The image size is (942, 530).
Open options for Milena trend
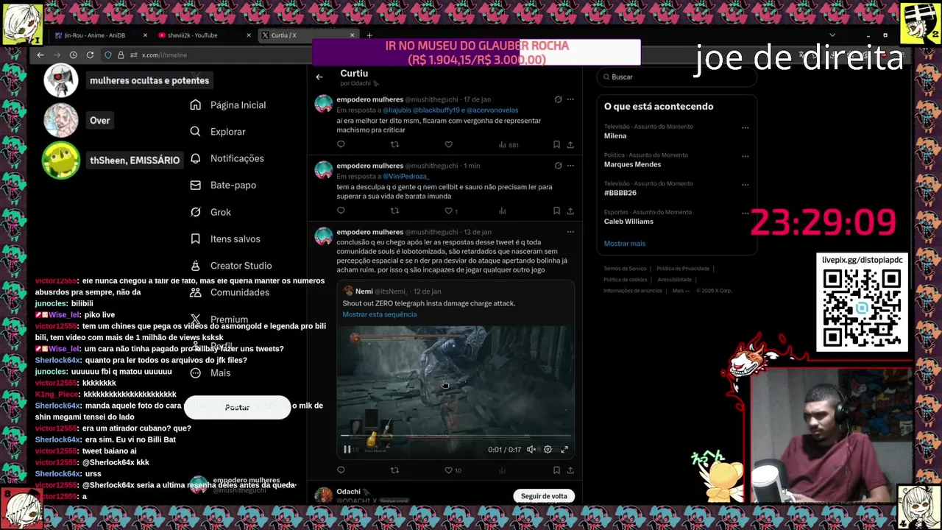point(745,127)
